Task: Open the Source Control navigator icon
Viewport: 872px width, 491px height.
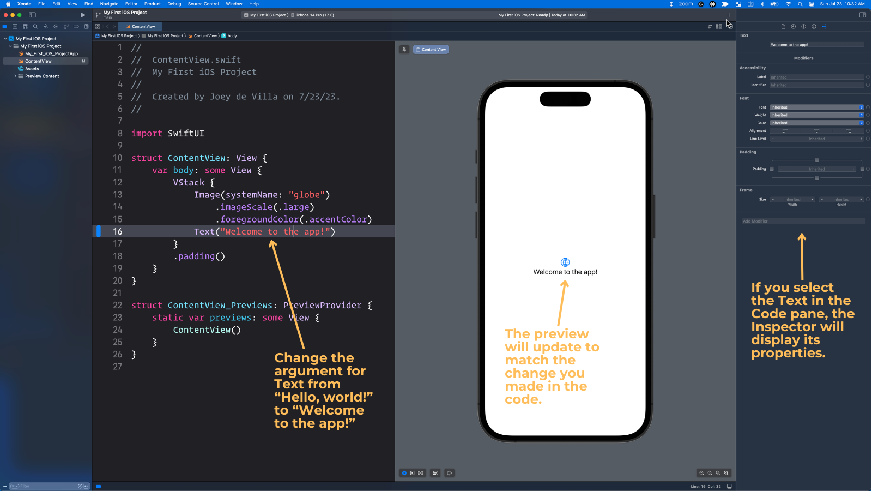Action: point(15,26)
